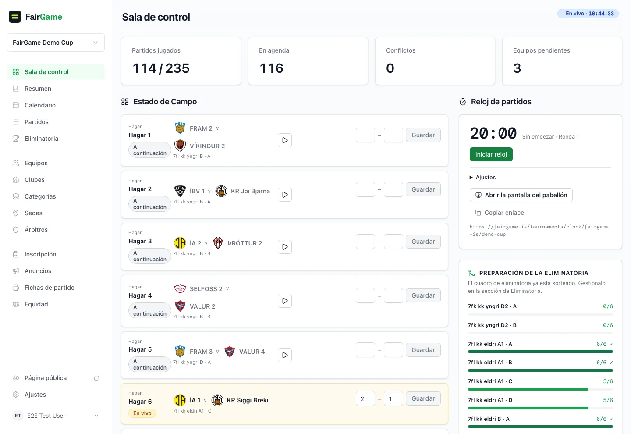
Task: Expand the E2E Test User account menu
Action: (56, 416)
